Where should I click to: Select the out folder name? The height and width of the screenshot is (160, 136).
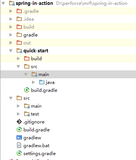point(27,43)
